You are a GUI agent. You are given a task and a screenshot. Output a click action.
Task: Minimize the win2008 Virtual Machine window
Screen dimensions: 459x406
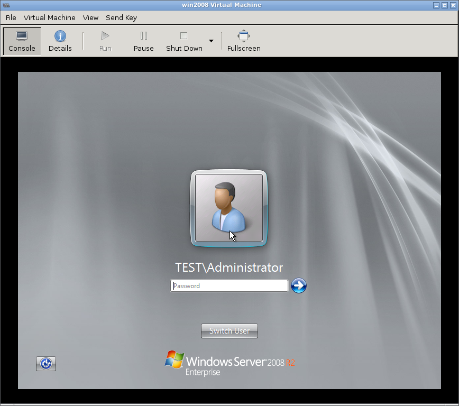(x=437, y=5)
